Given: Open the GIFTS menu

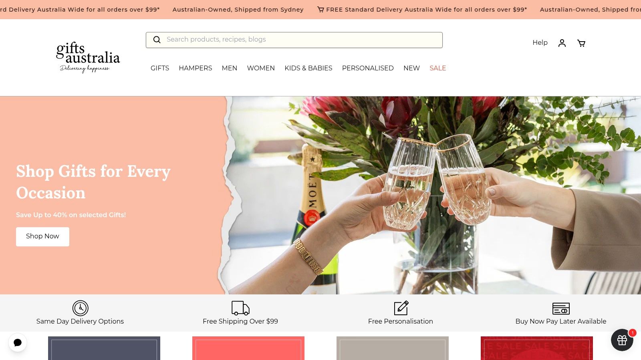Looking at the screenshot, I should pos(160,68).
